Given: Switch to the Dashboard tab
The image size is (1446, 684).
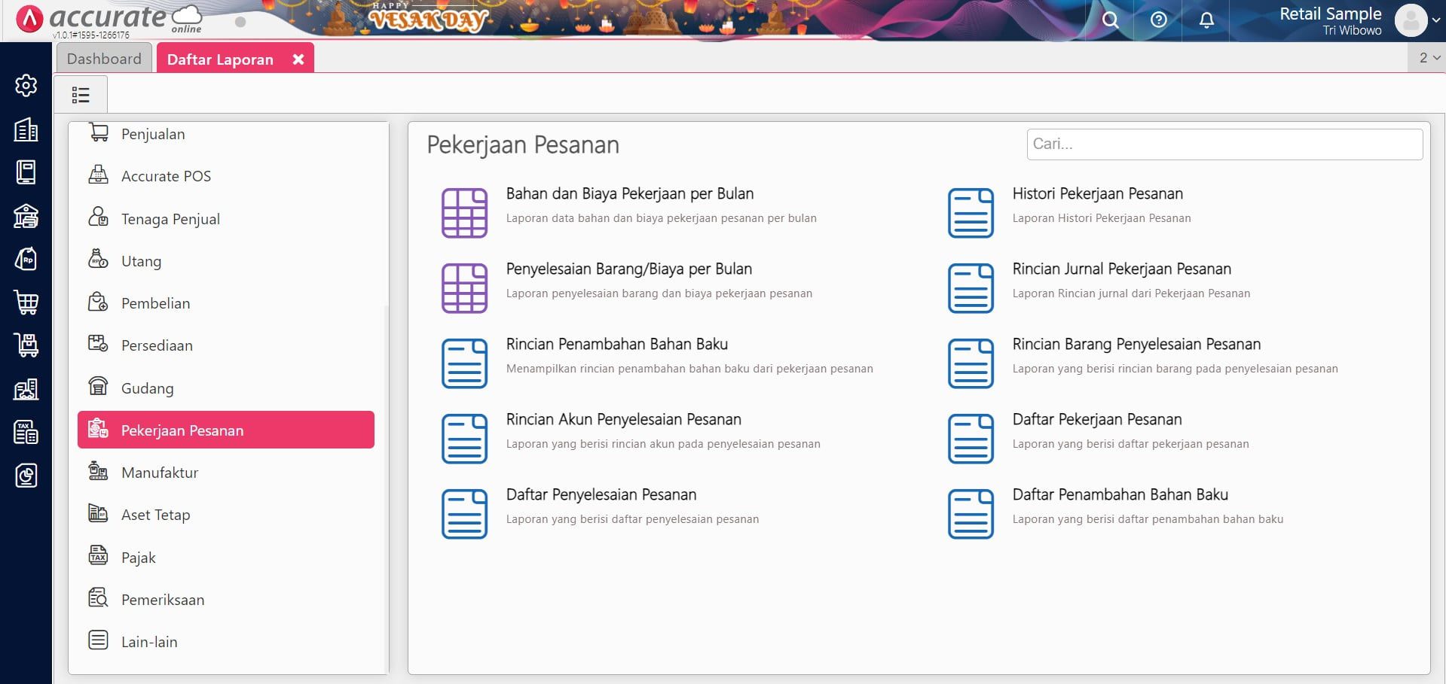Looking at the screenshot, I should (104, 59).
